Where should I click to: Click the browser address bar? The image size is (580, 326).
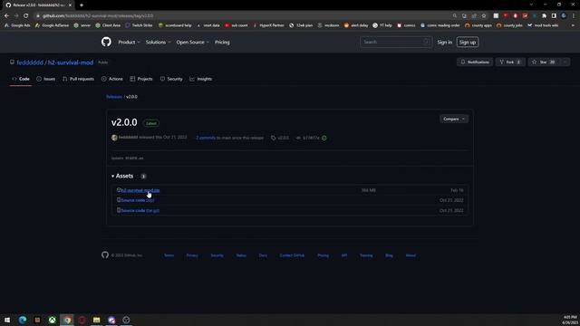click(x=244, y=16)
